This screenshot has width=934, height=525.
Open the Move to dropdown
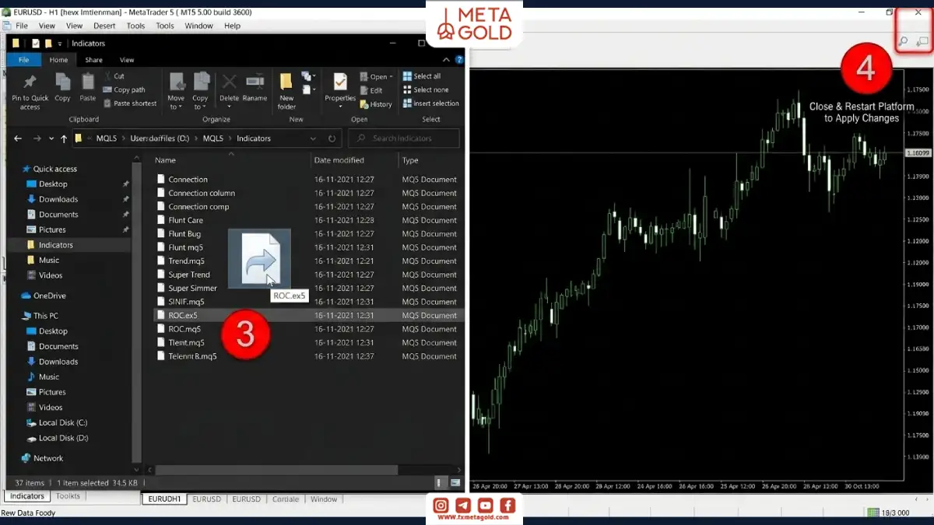pos(177,91)
